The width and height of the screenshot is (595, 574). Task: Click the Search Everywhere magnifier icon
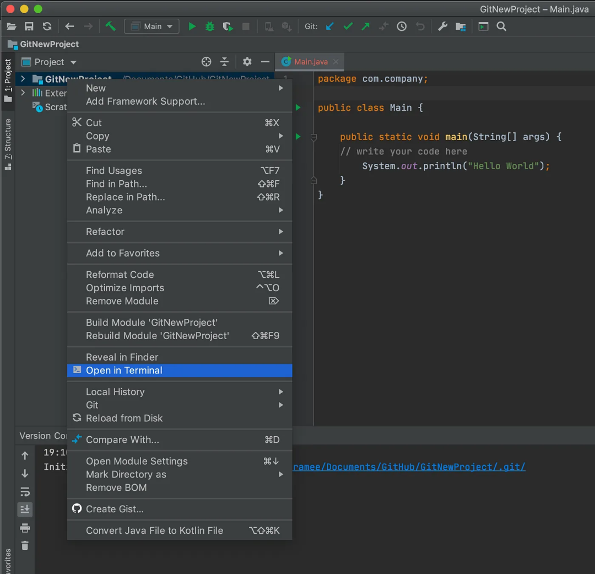click(x=502, y=26)
